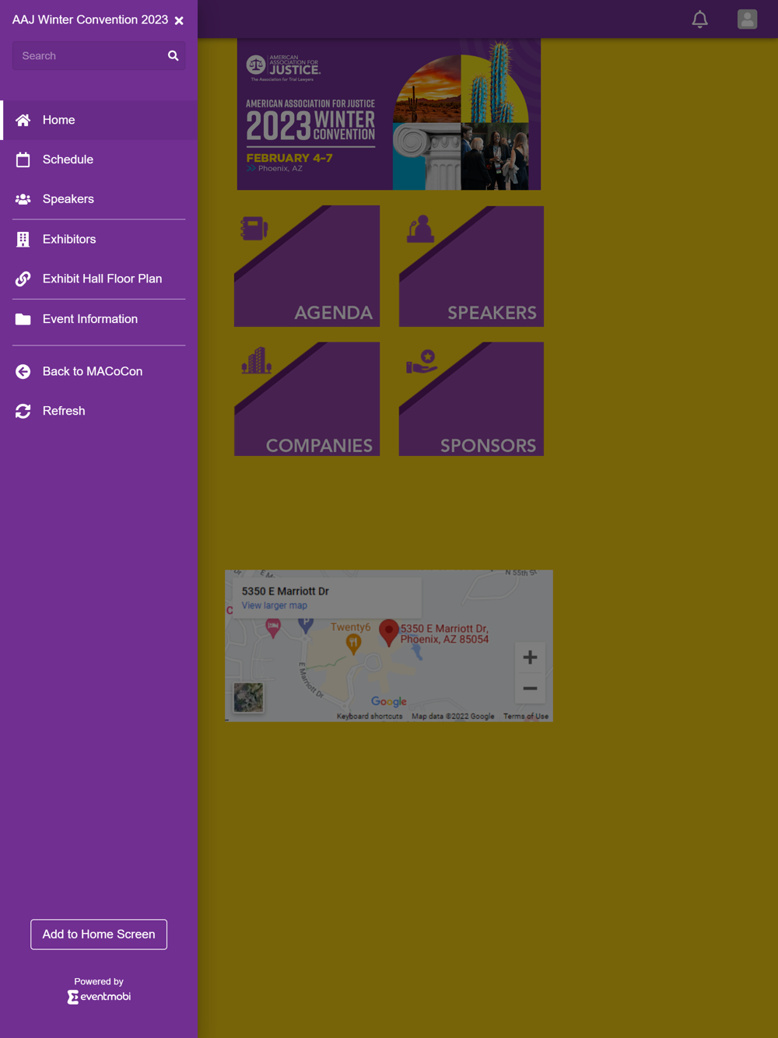
Task: Click the AAJ Winter Convention 2023 title
Action: [90, 20]
